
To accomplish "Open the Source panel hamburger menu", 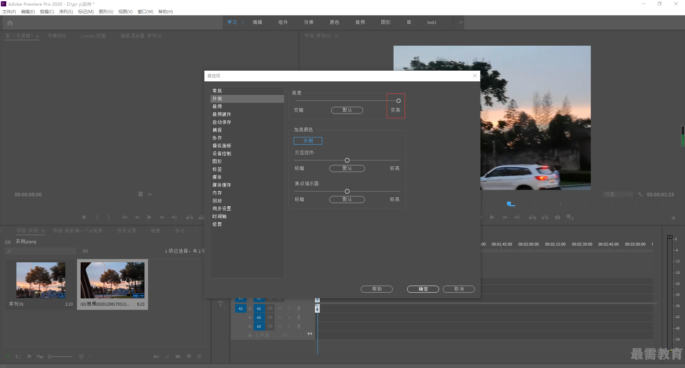I will pos(37,36).
